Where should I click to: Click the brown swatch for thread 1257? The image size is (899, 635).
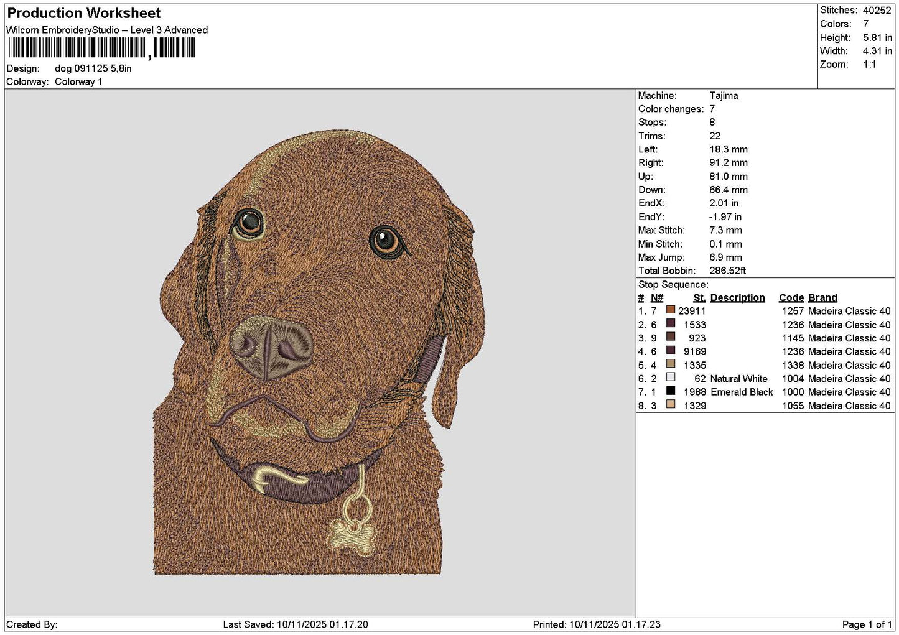(671, 310)
